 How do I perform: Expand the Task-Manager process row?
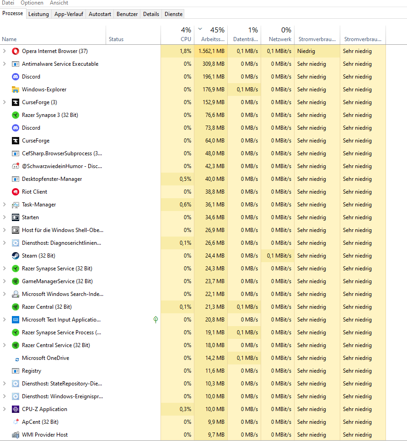(x=4, y=205)
